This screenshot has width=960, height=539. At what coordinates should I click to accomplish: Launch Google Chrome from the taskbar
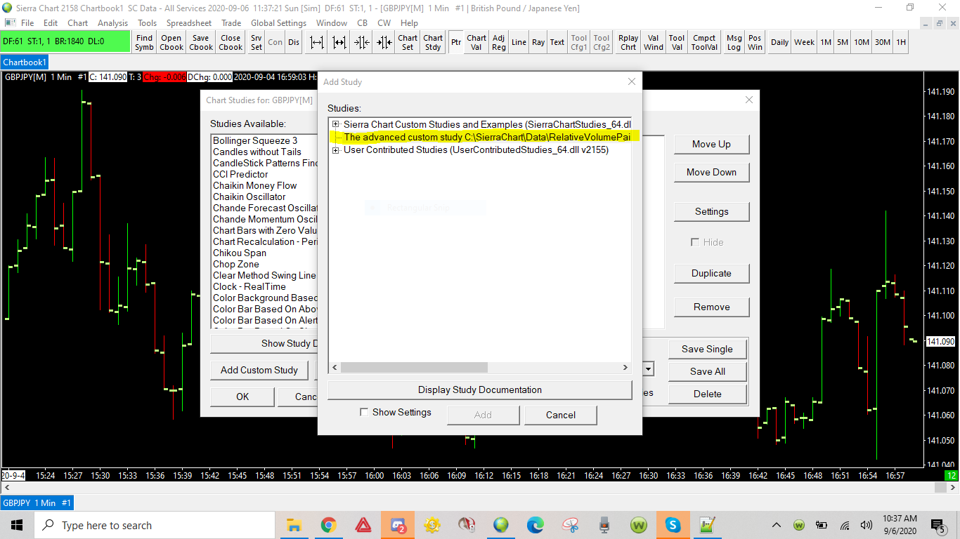pos(329,525)
